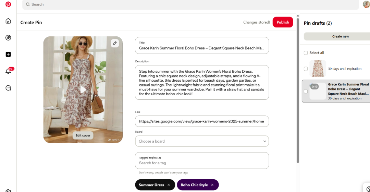The width and height of the screenshot is (370, 192).
Task: Click the Edit cover button
Action: click(x=83, y=135)
